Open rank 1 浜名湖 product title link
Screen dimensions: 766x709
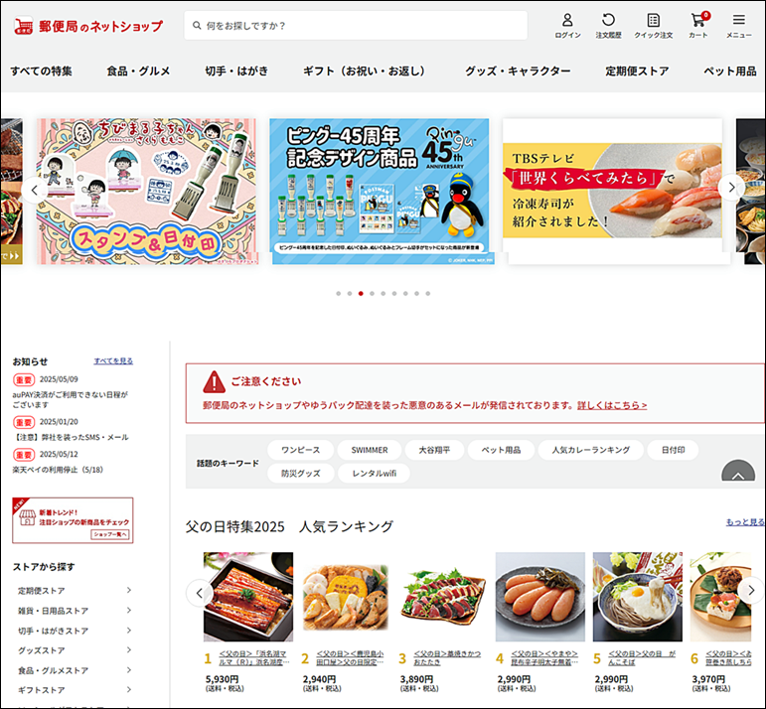tap(253, 657)
